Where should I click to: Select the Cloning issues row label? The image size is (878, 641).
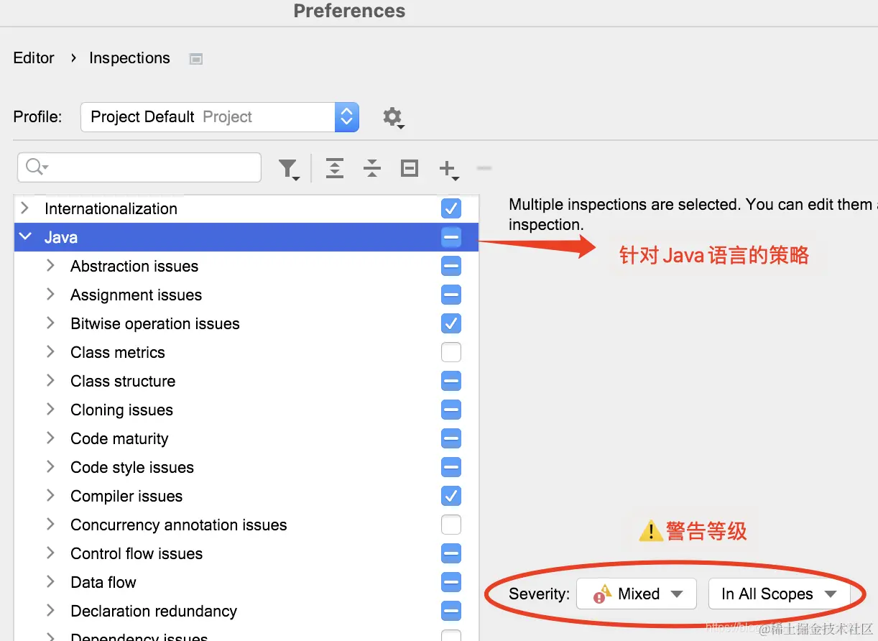point(122,410)
